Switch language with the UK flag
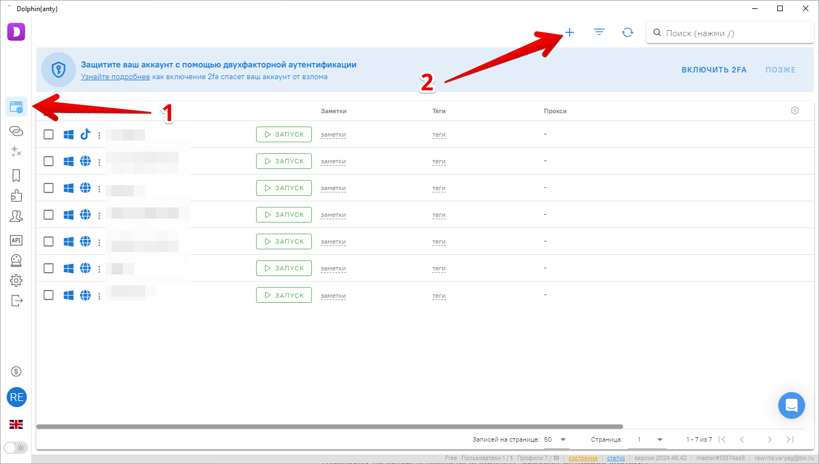 (x=16, y=424)
